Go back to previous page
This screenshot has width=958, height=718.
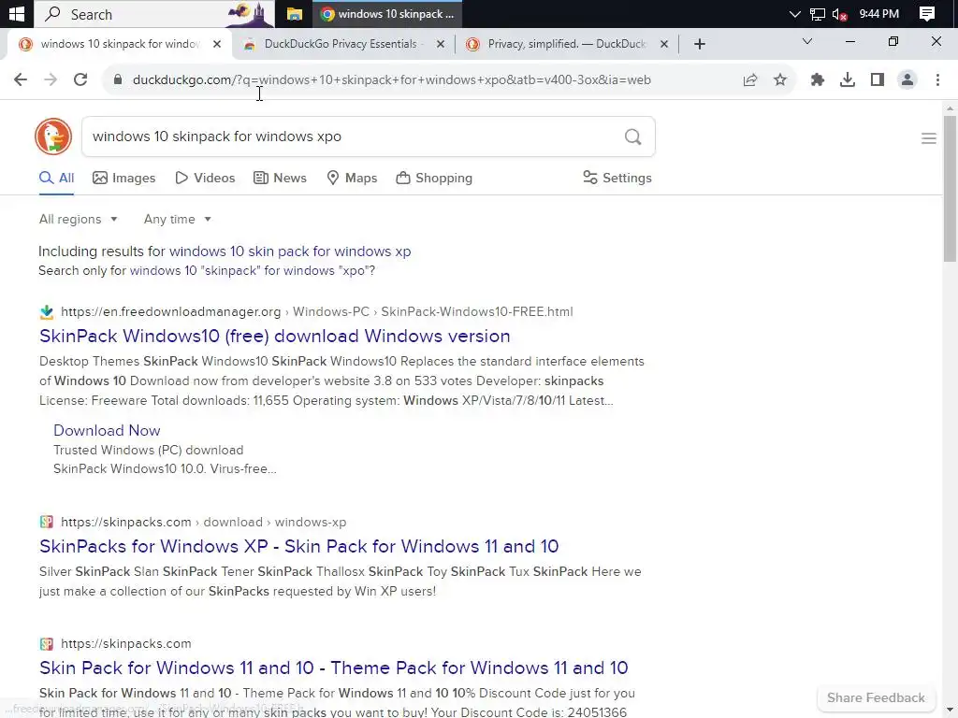pos(21,79)
